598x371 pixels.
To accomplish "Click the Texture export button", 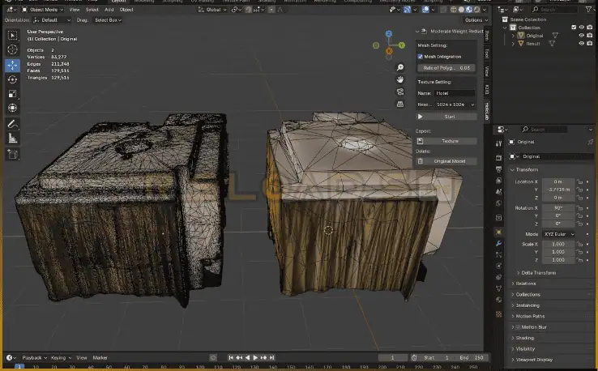I will tap(446, 141).
